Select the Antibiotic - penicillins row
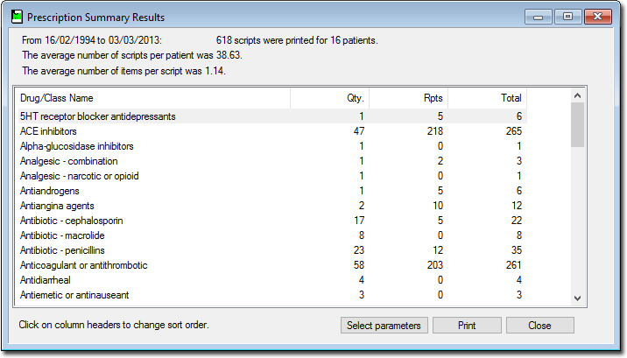This screenshot has width=627, height=358. (x=272, y=250)
